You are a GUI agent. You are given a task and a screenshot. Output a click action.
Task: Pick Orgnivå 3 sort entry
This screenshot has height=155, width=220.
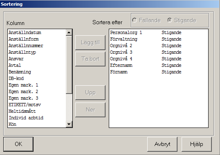[159, 52]
